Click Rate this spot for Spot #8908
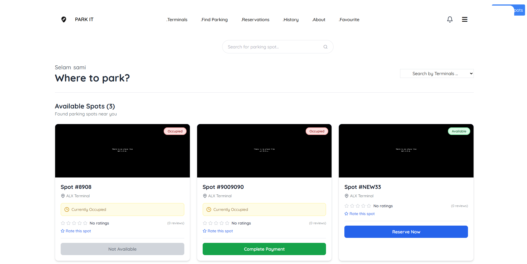 tap(76, 231)
